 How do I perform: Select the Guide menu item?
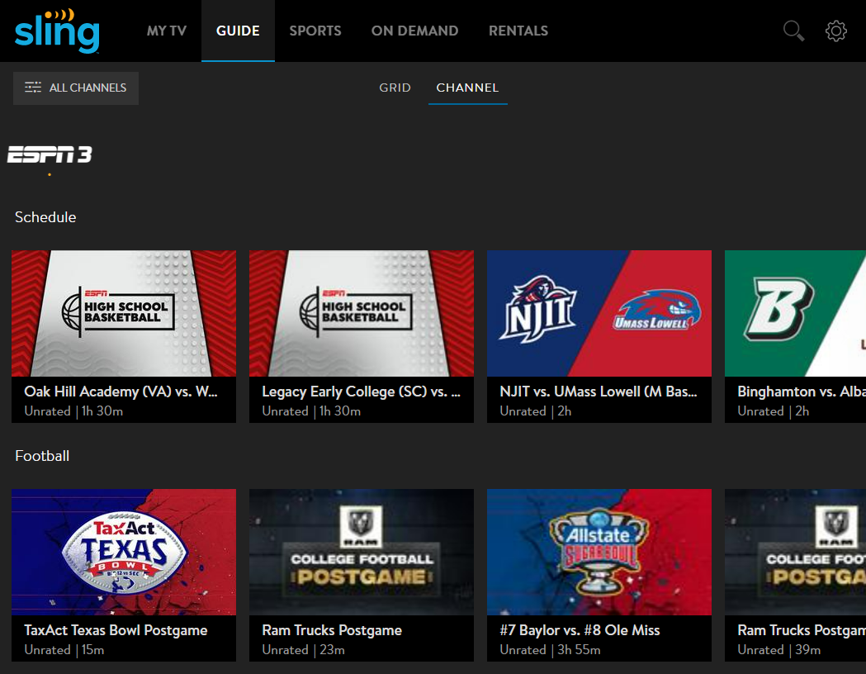(x=238, y=31)
